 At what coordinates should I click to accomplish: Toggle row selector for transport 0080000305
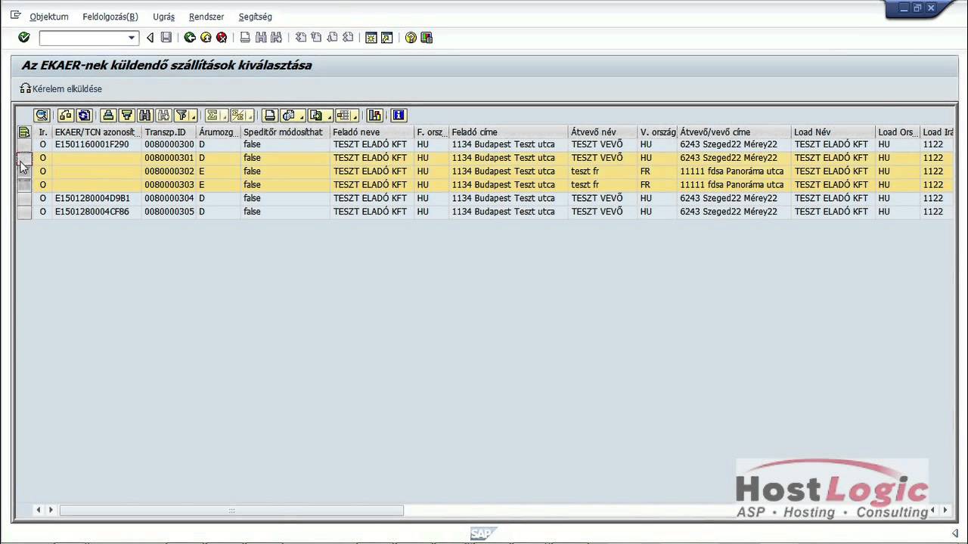[x=24, y=212]
